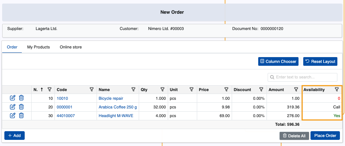Open filter for N. column

(x=49, y=89)
